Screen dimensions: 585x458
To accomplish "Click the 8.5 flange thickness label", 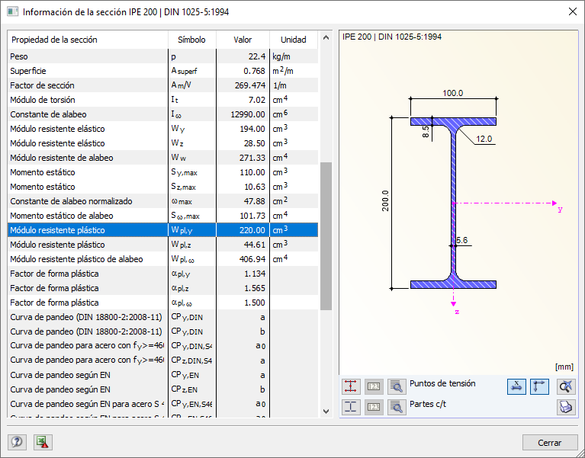I will [x=426, y=131].
